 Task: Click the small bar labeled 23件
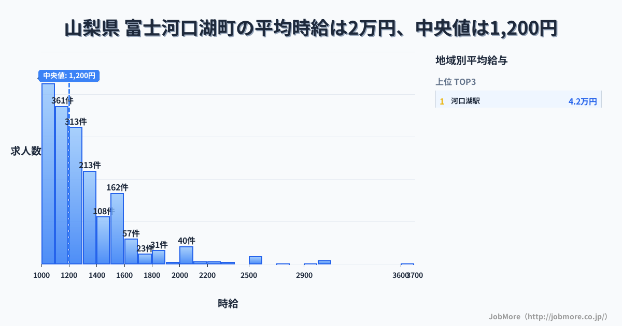click(145, 259)
